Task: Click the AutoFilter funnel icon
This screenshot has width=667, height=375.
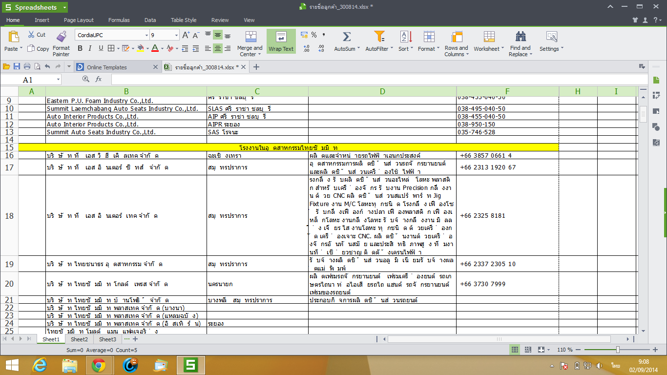Action: coord(379,37)
